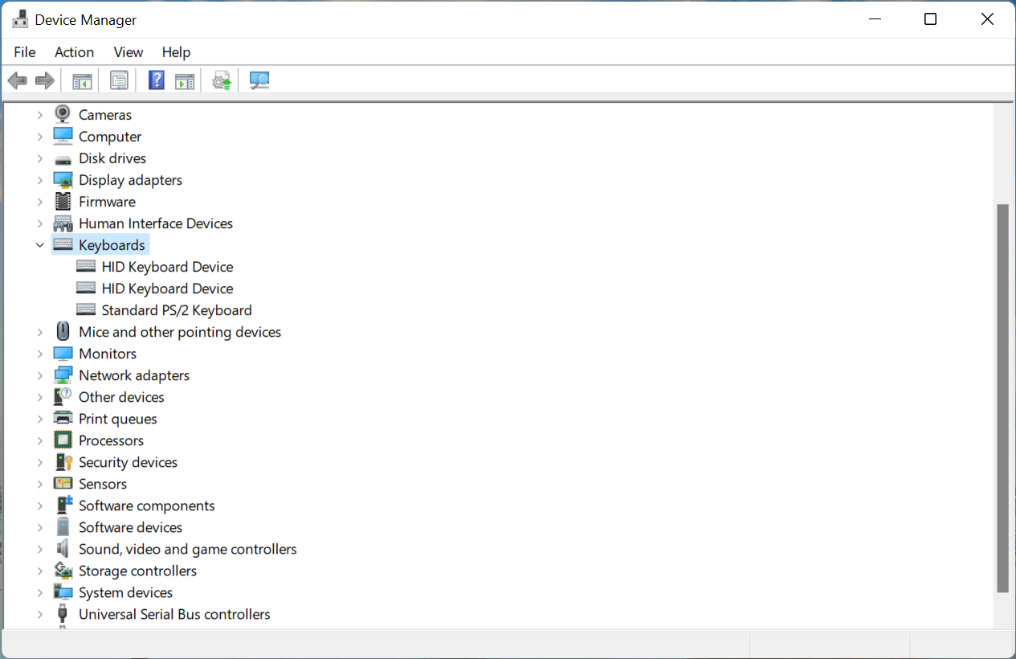Click the Human Interface Devices icon
The image size is (1016, 659).
point(63,223)
